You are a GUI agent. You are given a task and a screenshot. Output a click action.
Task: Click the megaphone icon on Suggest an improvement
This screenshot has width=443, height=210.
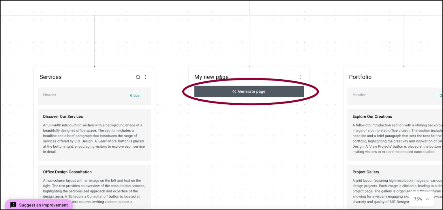click(13, 205)
